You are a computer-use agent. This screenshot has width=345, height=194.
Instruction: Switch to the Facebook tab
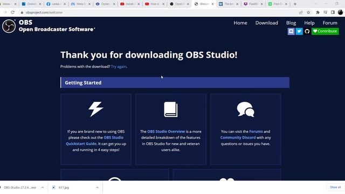tap(56, 4)
